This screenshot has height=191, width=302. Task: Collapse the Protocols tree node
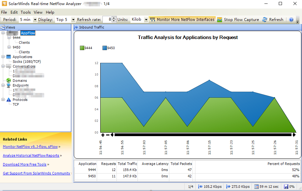pyautogui.click(x=3, y=99)
